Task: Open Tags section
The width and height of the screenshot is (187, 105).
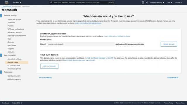Action: click(x=9, y=39)
